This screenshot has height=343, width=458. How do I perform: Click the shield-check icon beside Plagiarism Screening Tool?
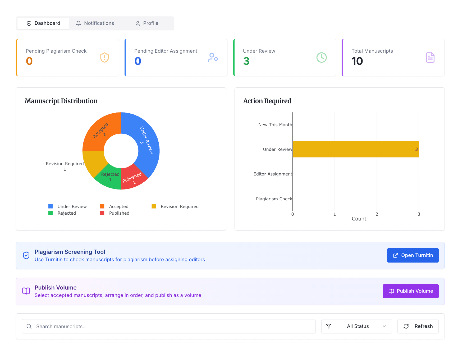point(26,255)
